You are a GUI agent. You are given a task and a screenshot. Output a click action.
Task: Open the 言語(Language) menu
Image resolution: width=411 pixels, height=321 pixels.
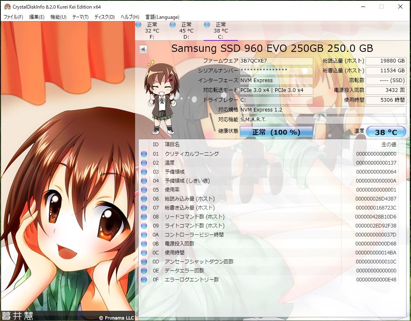point(162,17)
